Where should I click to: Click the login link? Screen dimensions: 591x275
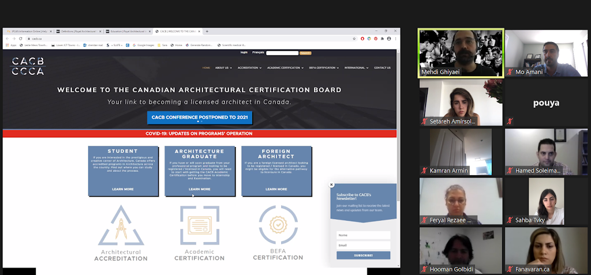coord(244,52)
